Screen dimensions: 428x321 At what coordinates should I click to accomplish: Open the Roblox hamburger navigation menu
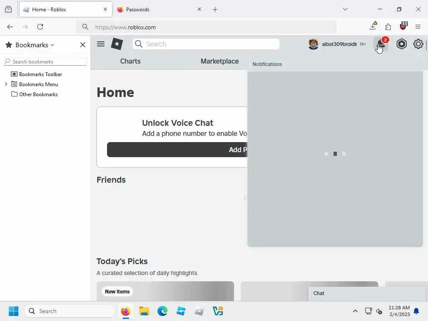click(x=101, y=43)
